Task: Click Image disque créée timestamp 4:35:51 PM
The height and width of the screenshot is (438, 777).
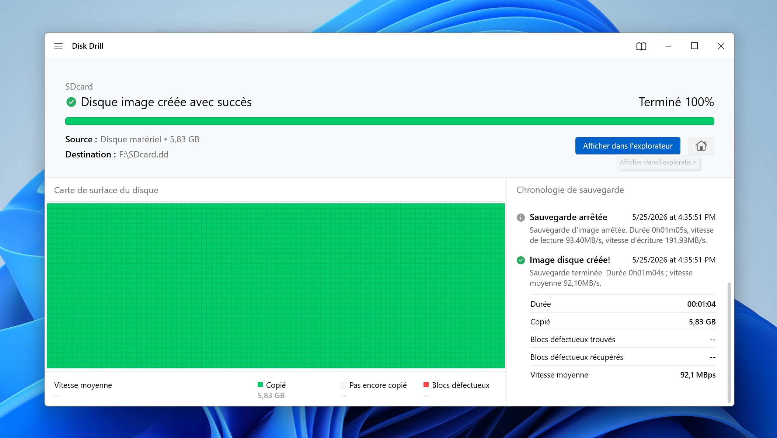Action: point(674,260)
